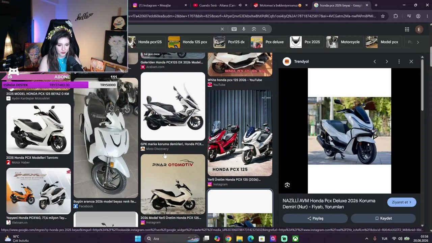Bookmark this page with the star icon

[x=383, y=16]
